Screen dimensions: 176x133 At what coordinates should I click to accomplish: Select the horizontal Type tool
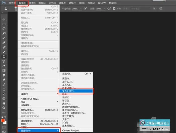pos(4,89)
